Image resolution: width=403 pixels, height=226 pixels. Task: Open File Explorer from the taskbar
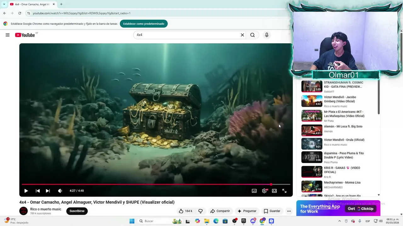point(207,221)
